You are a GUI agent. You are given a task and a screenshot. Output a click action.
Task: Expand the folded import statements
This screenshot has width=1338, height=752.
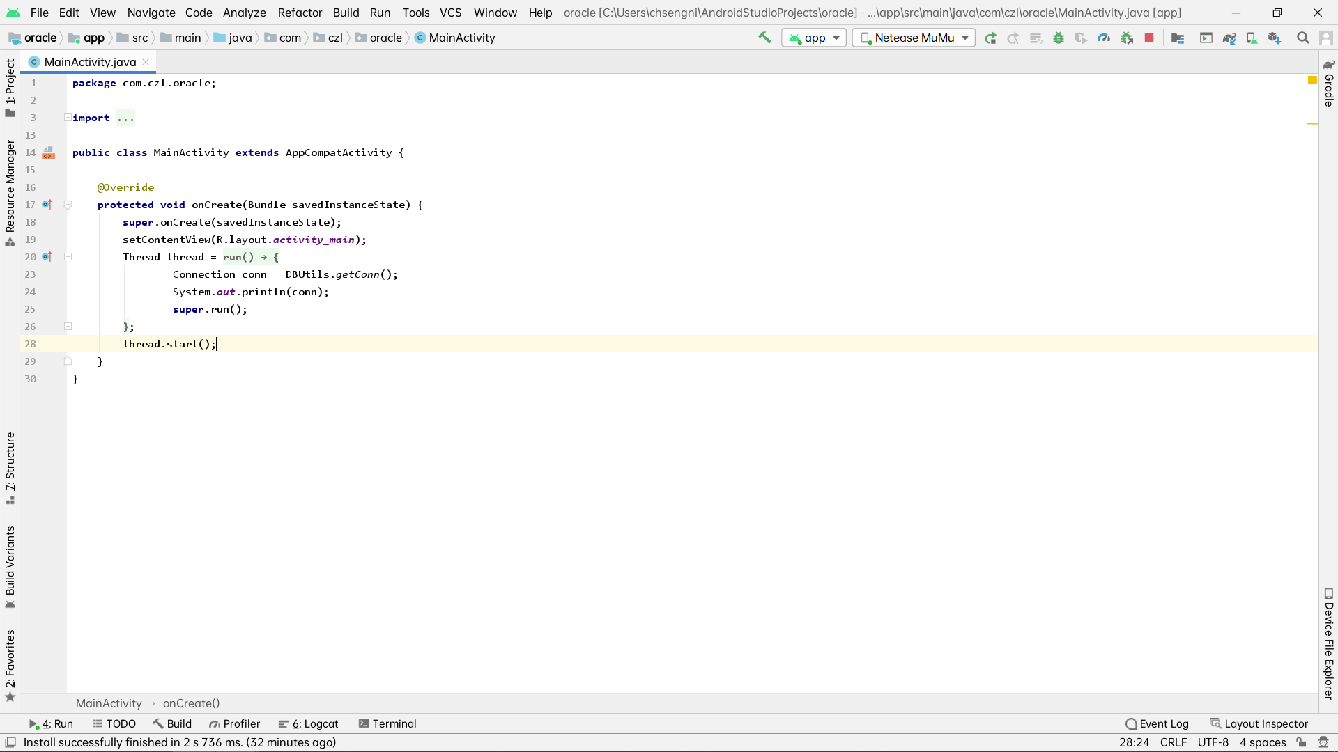[x=68, y=118]
